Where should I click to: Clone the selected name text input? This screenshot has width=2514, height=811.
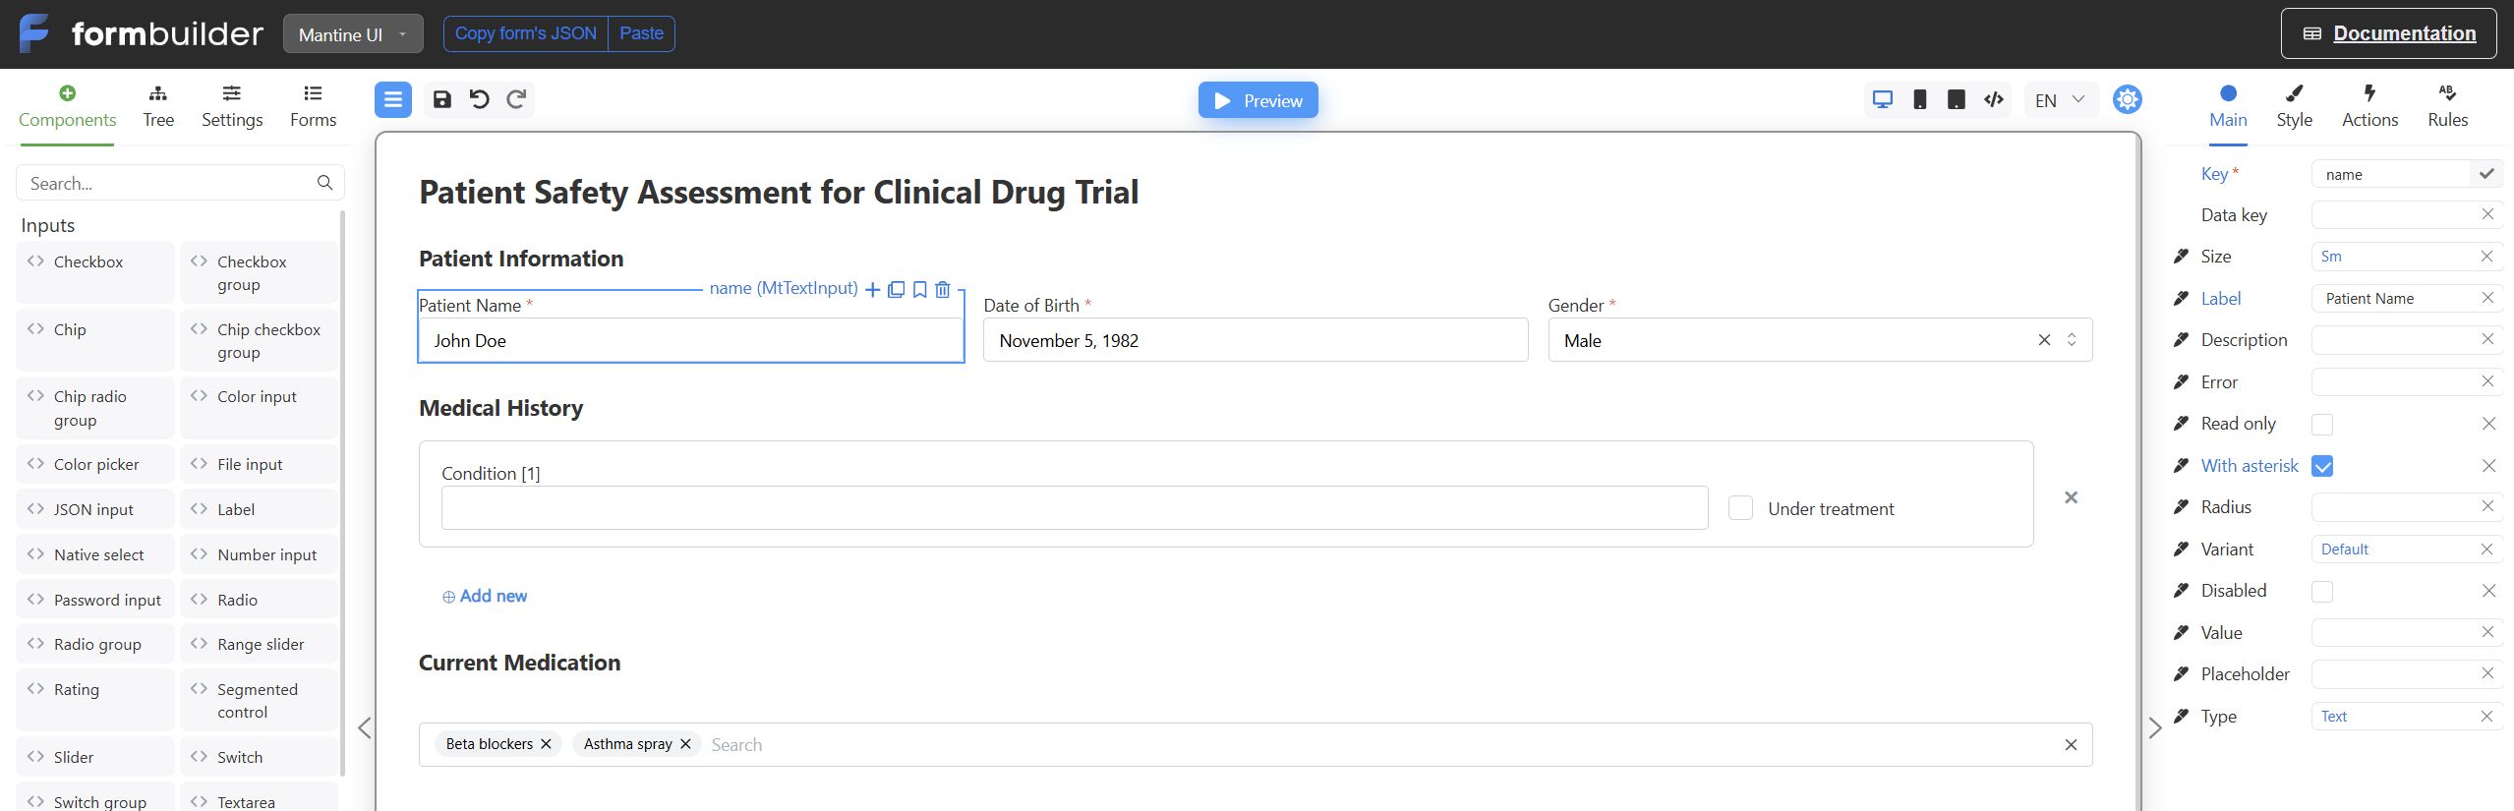[897, 289]
